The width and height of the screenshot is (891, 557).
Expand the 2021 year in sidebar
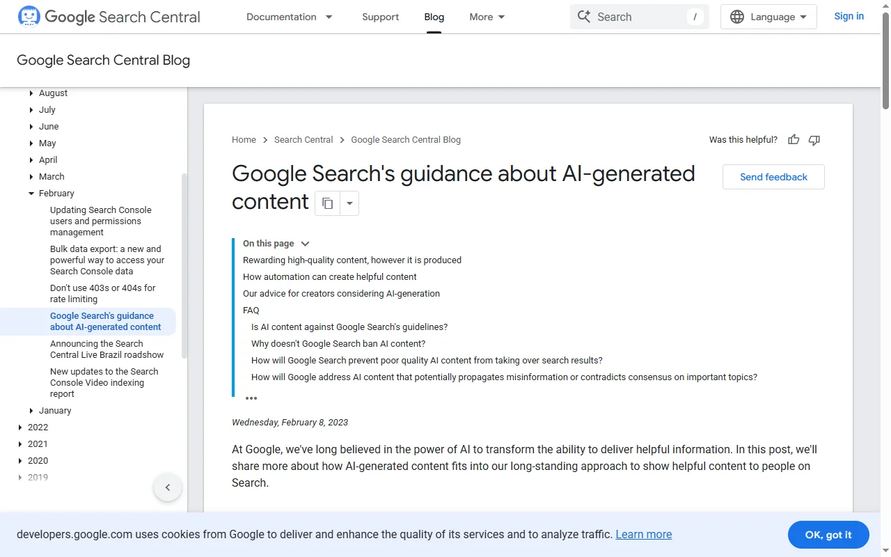[x=20, y=444]
